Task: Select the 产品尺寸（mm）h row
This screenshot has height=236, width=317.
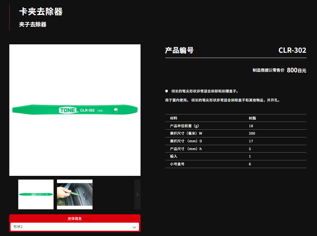Action: [236, 149]
